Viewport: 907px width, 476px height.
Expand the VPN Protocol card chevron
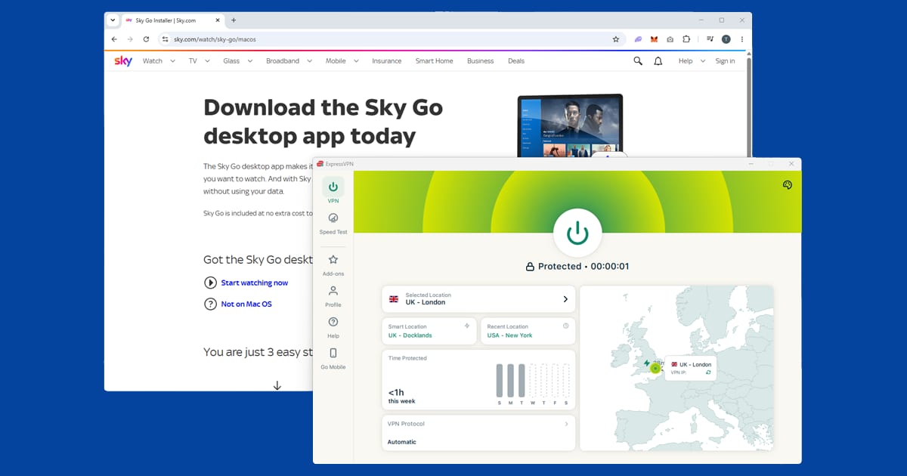566,424
